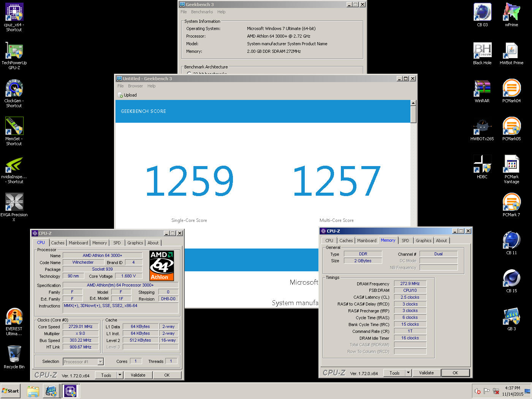This screenshot has height=399, width=532.
Task: Launch the nvidiaInspector Shortcut icon
Action: [14, 169]
